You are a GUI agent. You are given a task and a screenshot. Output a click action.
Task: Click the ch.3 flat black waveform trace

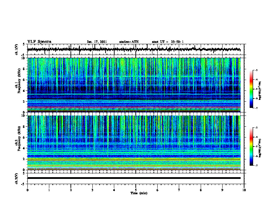(134, 178)
